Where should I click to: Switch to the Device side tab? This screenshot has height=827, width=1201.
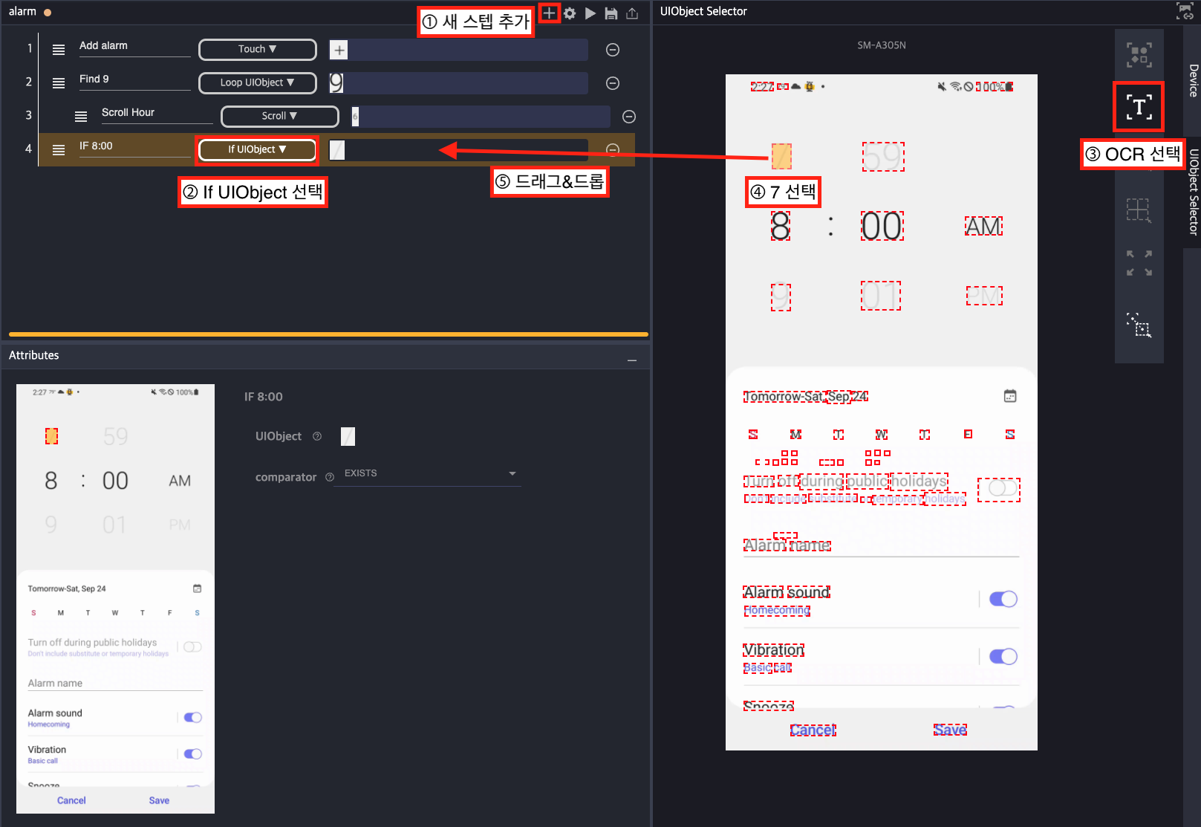tap(1193, 80)
